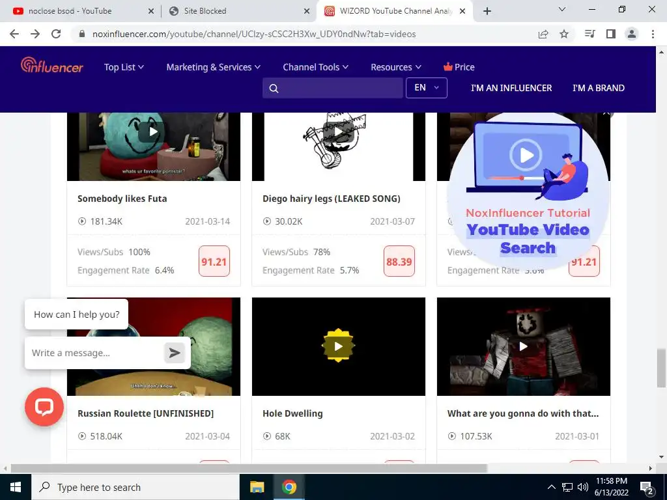Play the What are you gonna do video
Image resolution: width=667 pixels, height=500 pixels.
pos(524,346)
